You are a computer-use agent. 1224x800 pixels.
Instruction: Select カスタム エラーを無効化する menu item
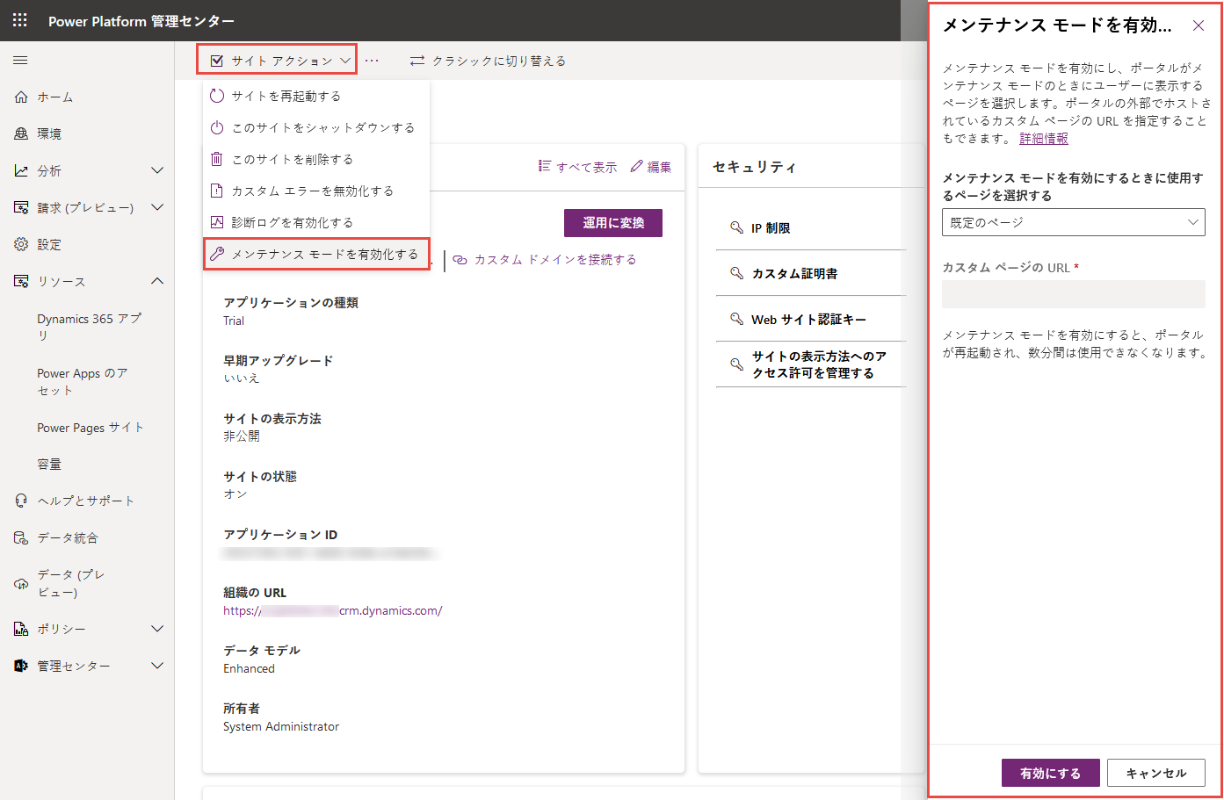(x=316, y=191)
